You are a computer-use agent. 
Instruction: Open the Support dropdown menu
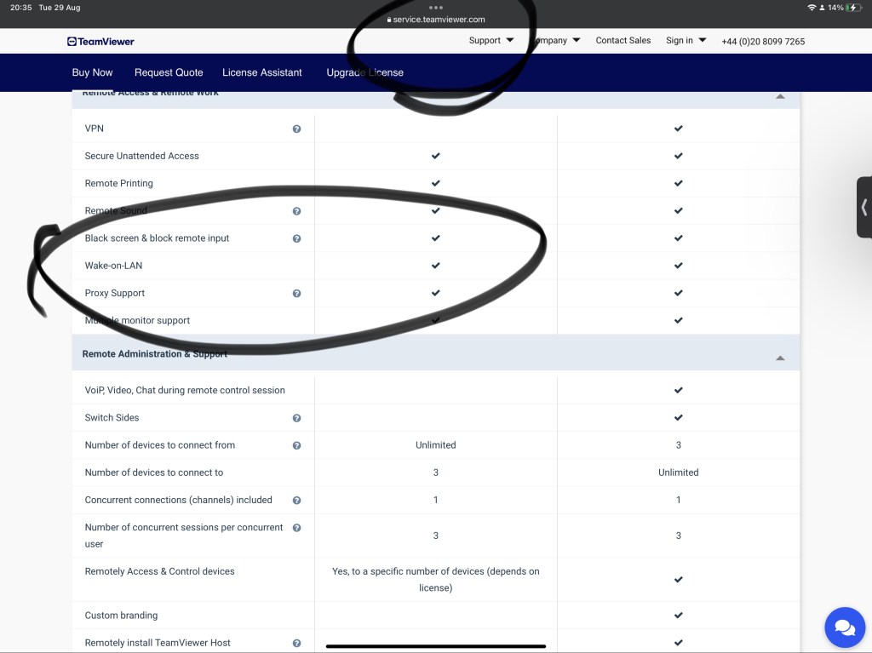tap(491, 41)
